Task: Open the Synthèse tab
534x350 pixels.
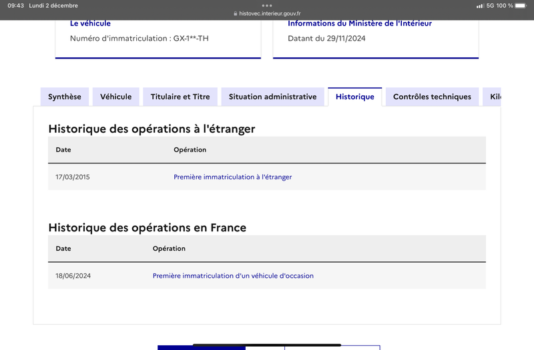Action: [x=65, y=97]
